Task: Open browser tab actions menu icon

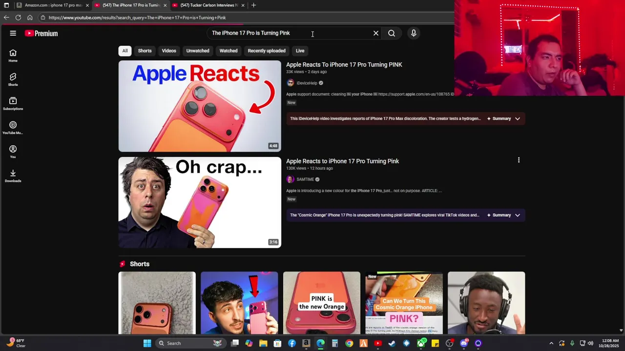Action: coord(6,5)
